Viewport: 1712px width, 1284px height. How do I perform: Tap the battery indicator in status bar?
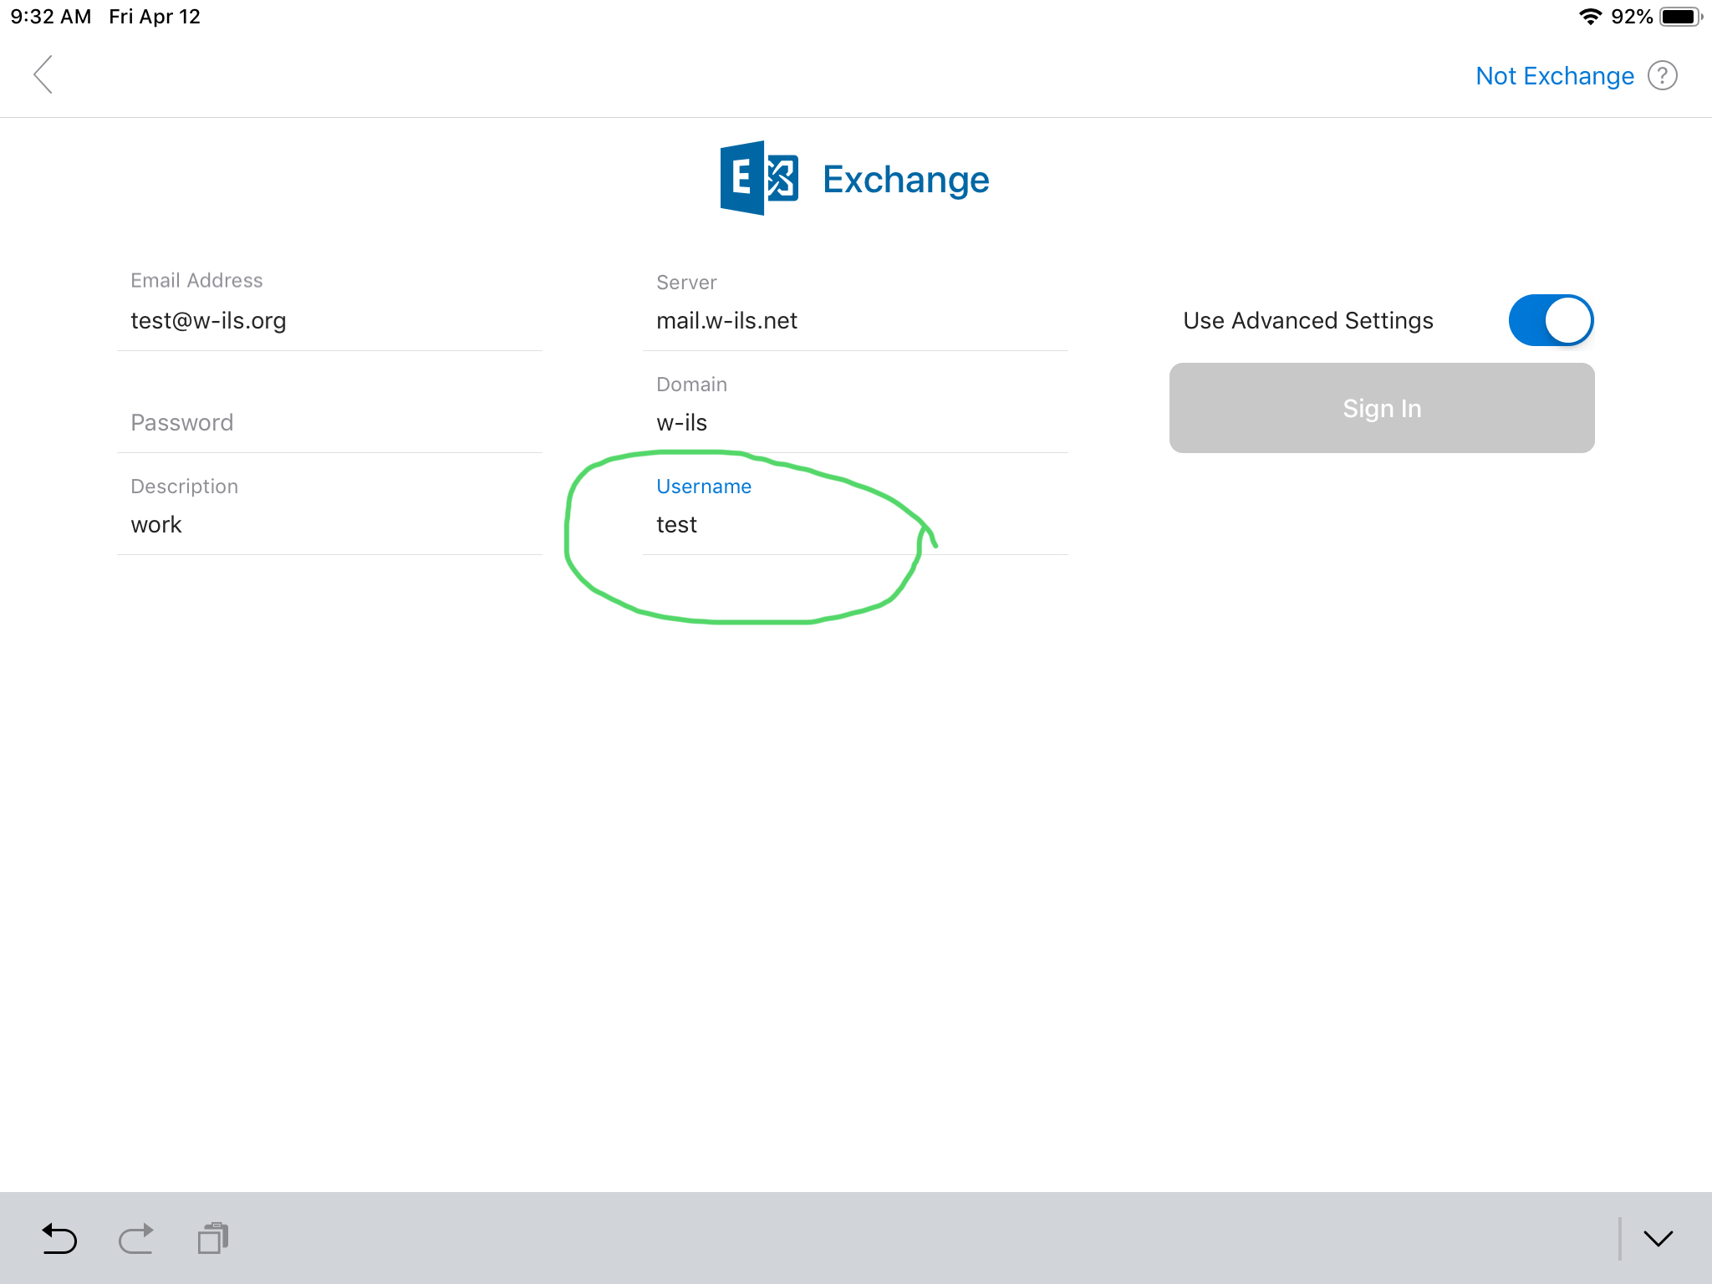1680,17
